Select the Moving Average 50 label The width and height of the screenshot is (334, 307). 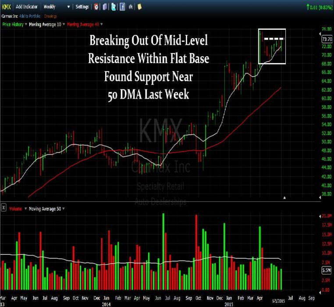tap(45, 209)
